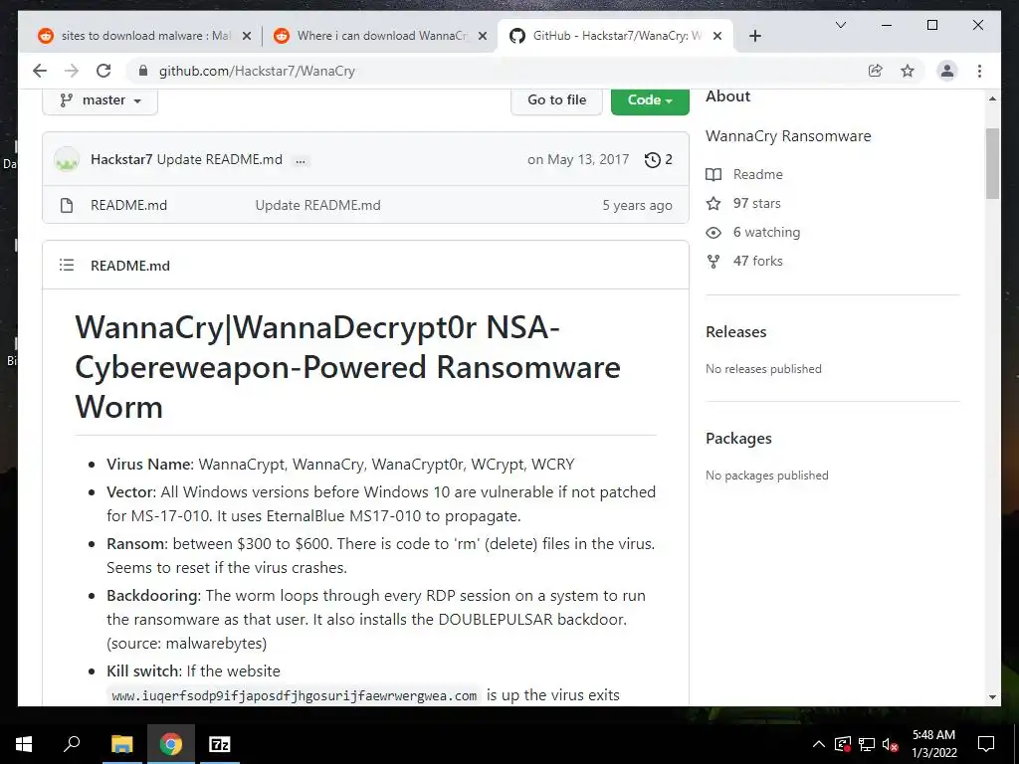The image size is (1019, 764).
Task: Click the Go to file button
Action: coord(556,100)
